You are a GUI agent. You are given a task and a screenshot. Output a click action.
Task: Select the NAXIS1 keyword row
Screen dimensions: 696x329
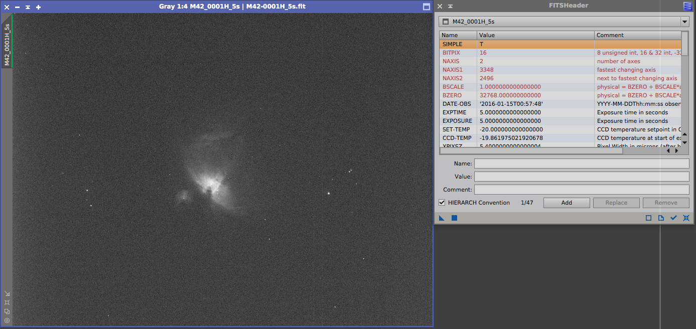pyautogui.click(x=561, y=70)
